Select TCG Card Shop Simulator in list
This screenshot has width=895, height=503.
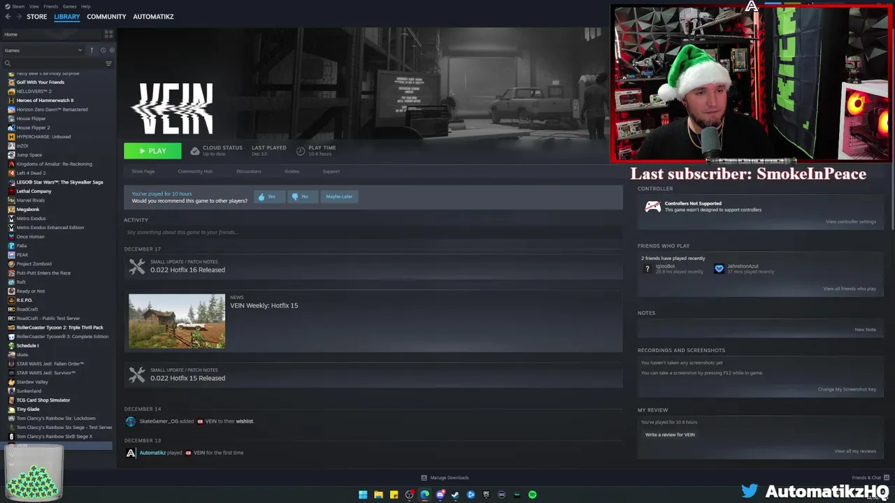pos(43,400)
